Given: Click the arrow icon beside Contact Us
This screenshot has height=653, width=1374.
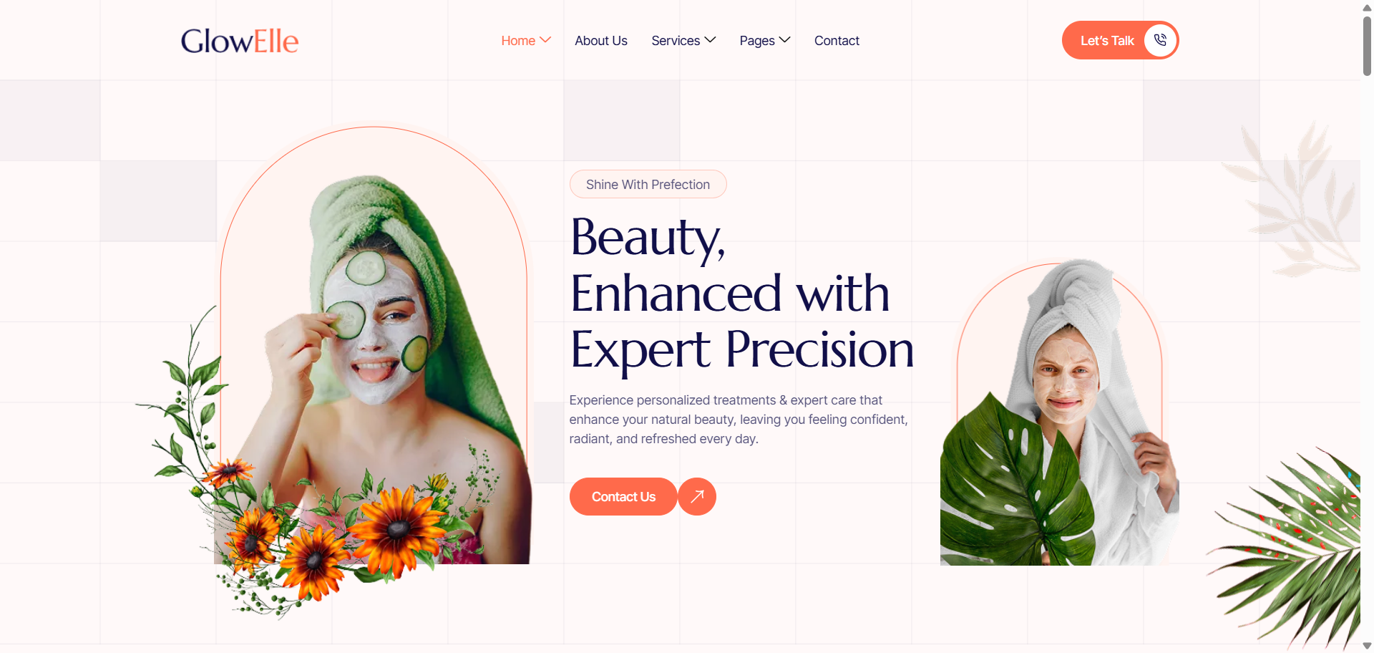Looking at the screenshot, I should pos(697,496).
